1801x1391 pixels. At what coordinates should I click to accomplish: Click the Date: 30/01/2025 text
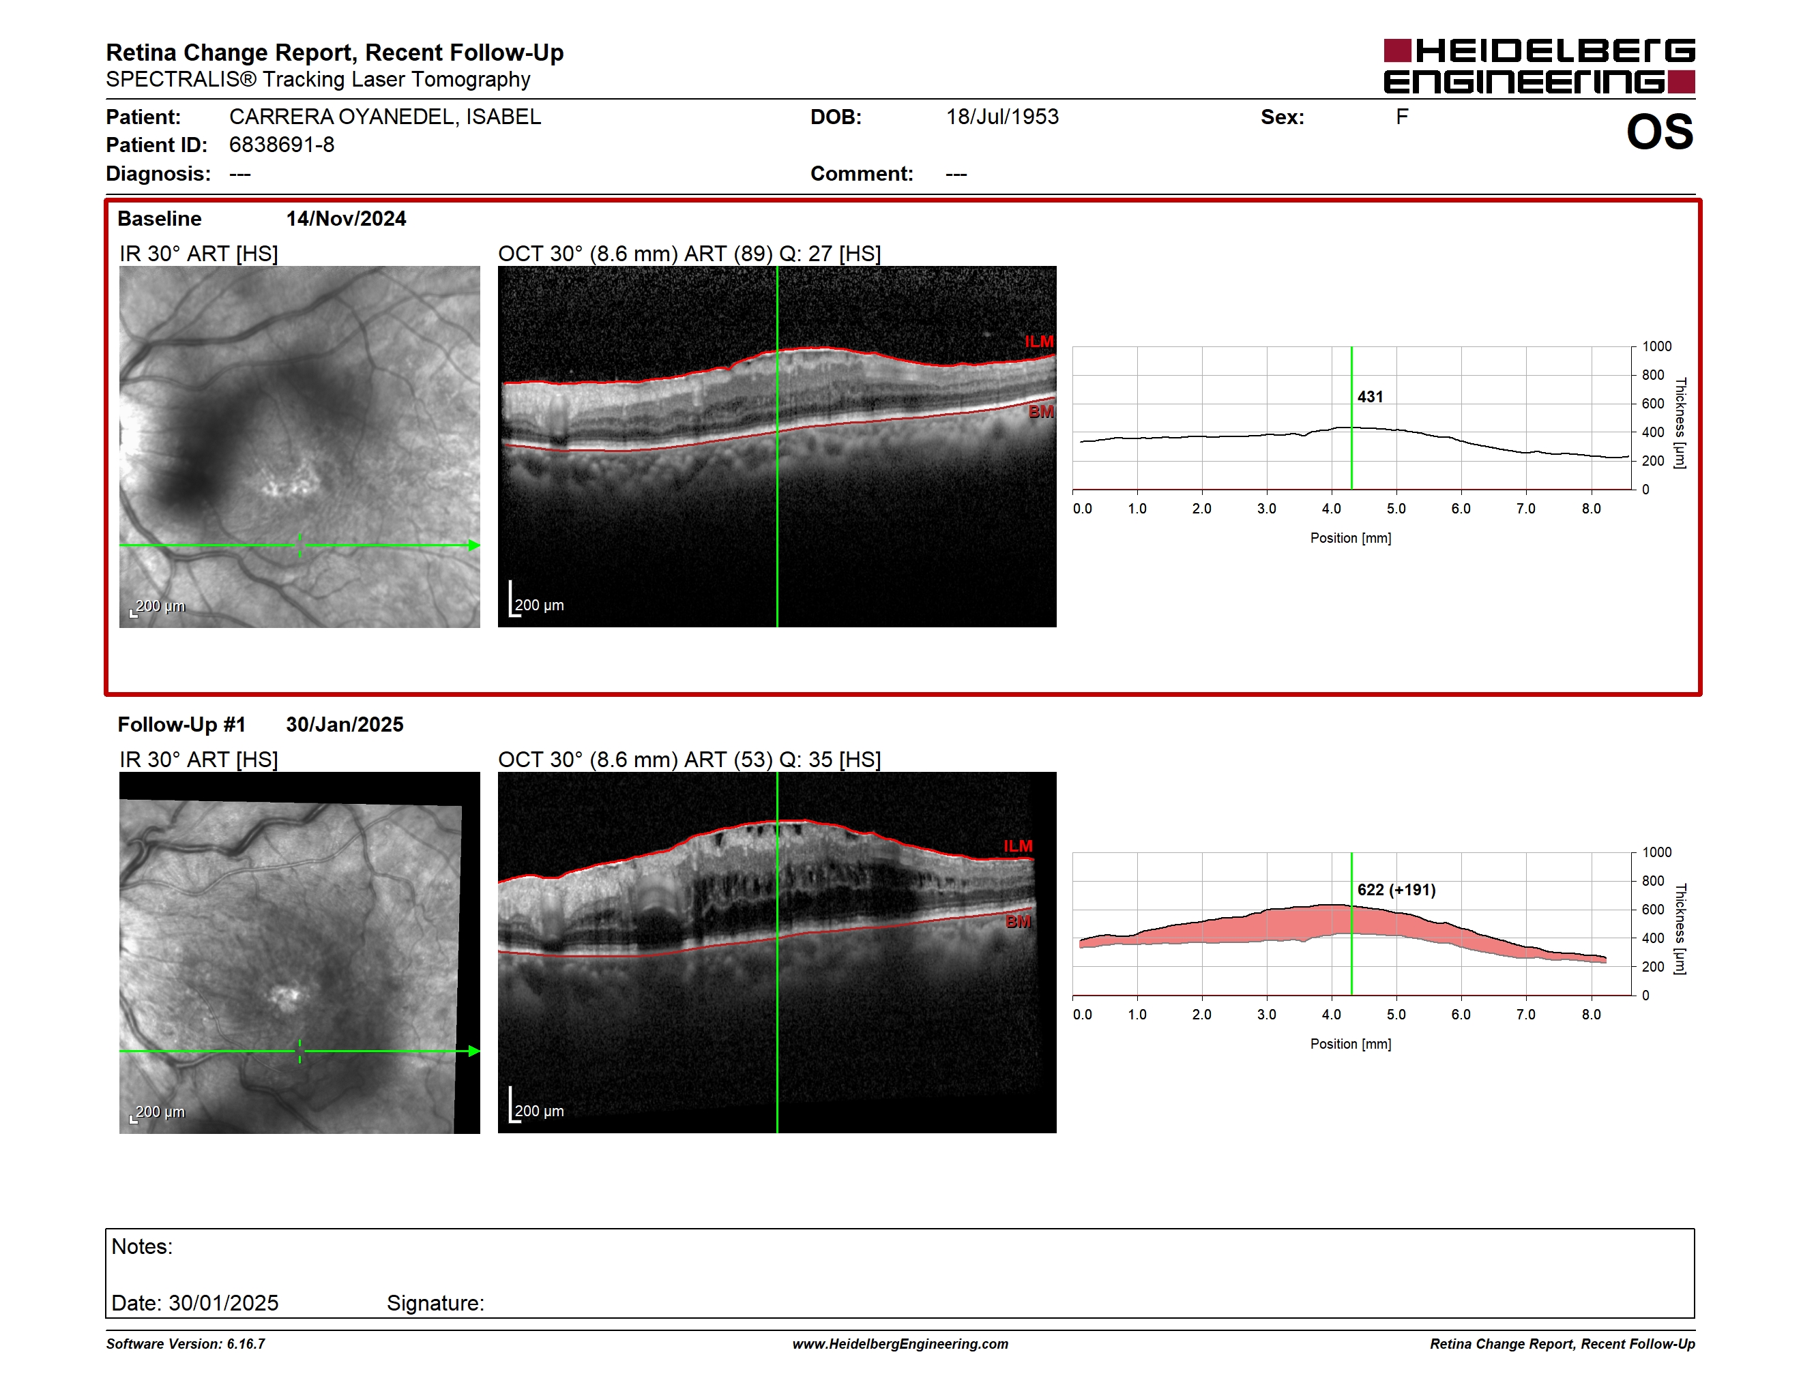click(x=195, y=1303)
